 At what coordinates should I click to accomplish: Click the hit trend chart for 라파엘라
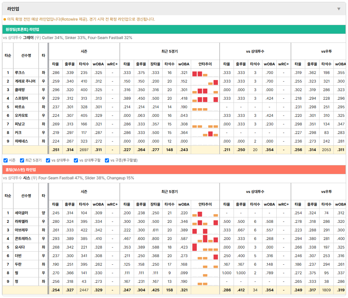click(205, 222)
